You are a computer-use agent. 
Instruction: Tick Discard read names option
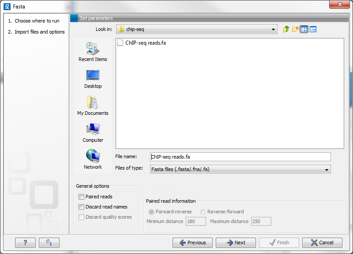click(81, 207)
